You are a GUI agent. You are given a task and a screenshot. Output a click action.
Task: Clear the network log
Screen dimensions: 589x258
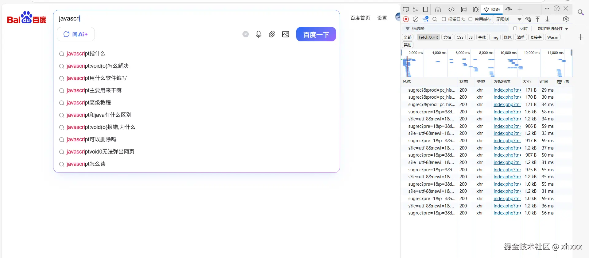coord(416,19)
